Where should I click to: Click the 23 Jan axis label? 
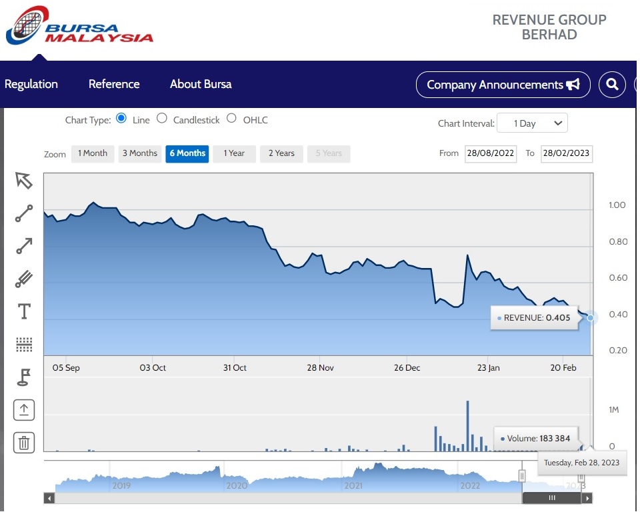[489, 367]
